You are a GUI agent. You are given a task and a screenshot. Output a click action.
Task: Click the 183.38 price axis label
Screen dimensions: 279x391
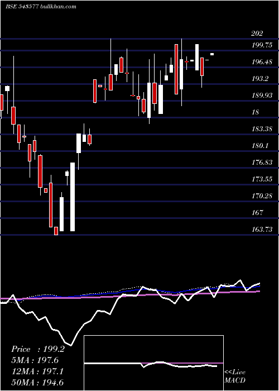262,129
